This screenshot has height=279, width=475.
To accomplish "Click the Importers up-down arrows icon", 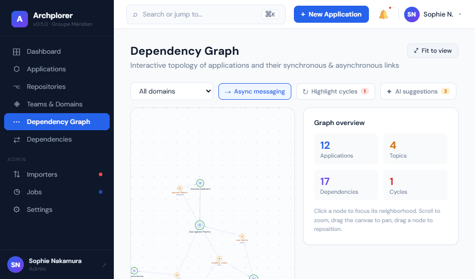I will tap(17, 174).
